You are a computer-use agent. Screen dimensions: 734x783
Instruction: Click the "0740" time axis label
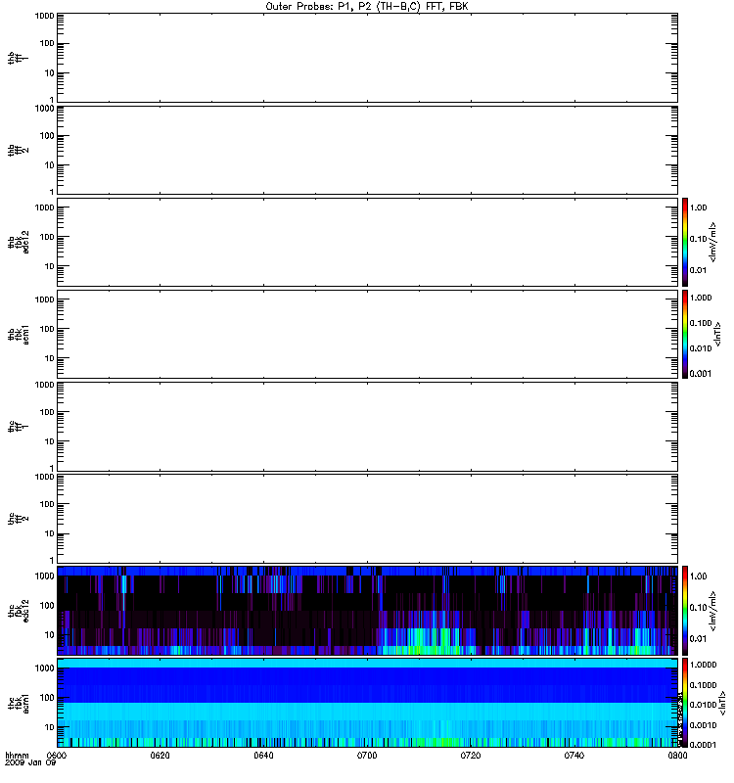pyautogui.click(x=574, y=756)
